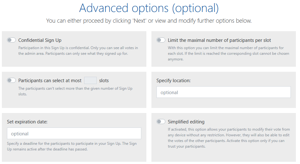Click the 'Participants can select at most' label
This screenshot has width=300, height=164.
(50, 81)
